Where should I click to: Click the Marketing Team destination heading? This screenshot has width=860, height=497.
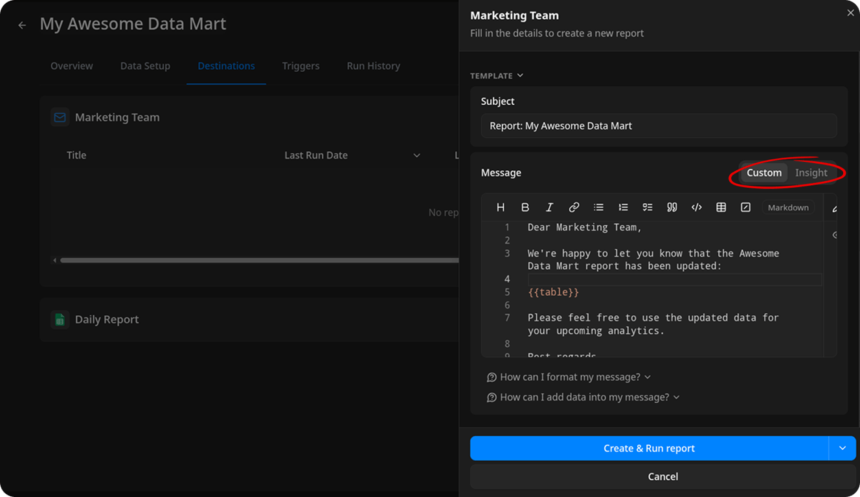pos(117,117)
